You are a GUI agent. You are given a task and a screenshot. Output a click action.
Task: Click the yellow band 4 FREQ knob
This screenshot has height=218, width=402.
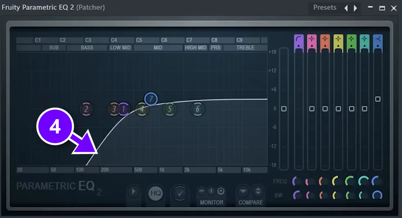point(337,181)
